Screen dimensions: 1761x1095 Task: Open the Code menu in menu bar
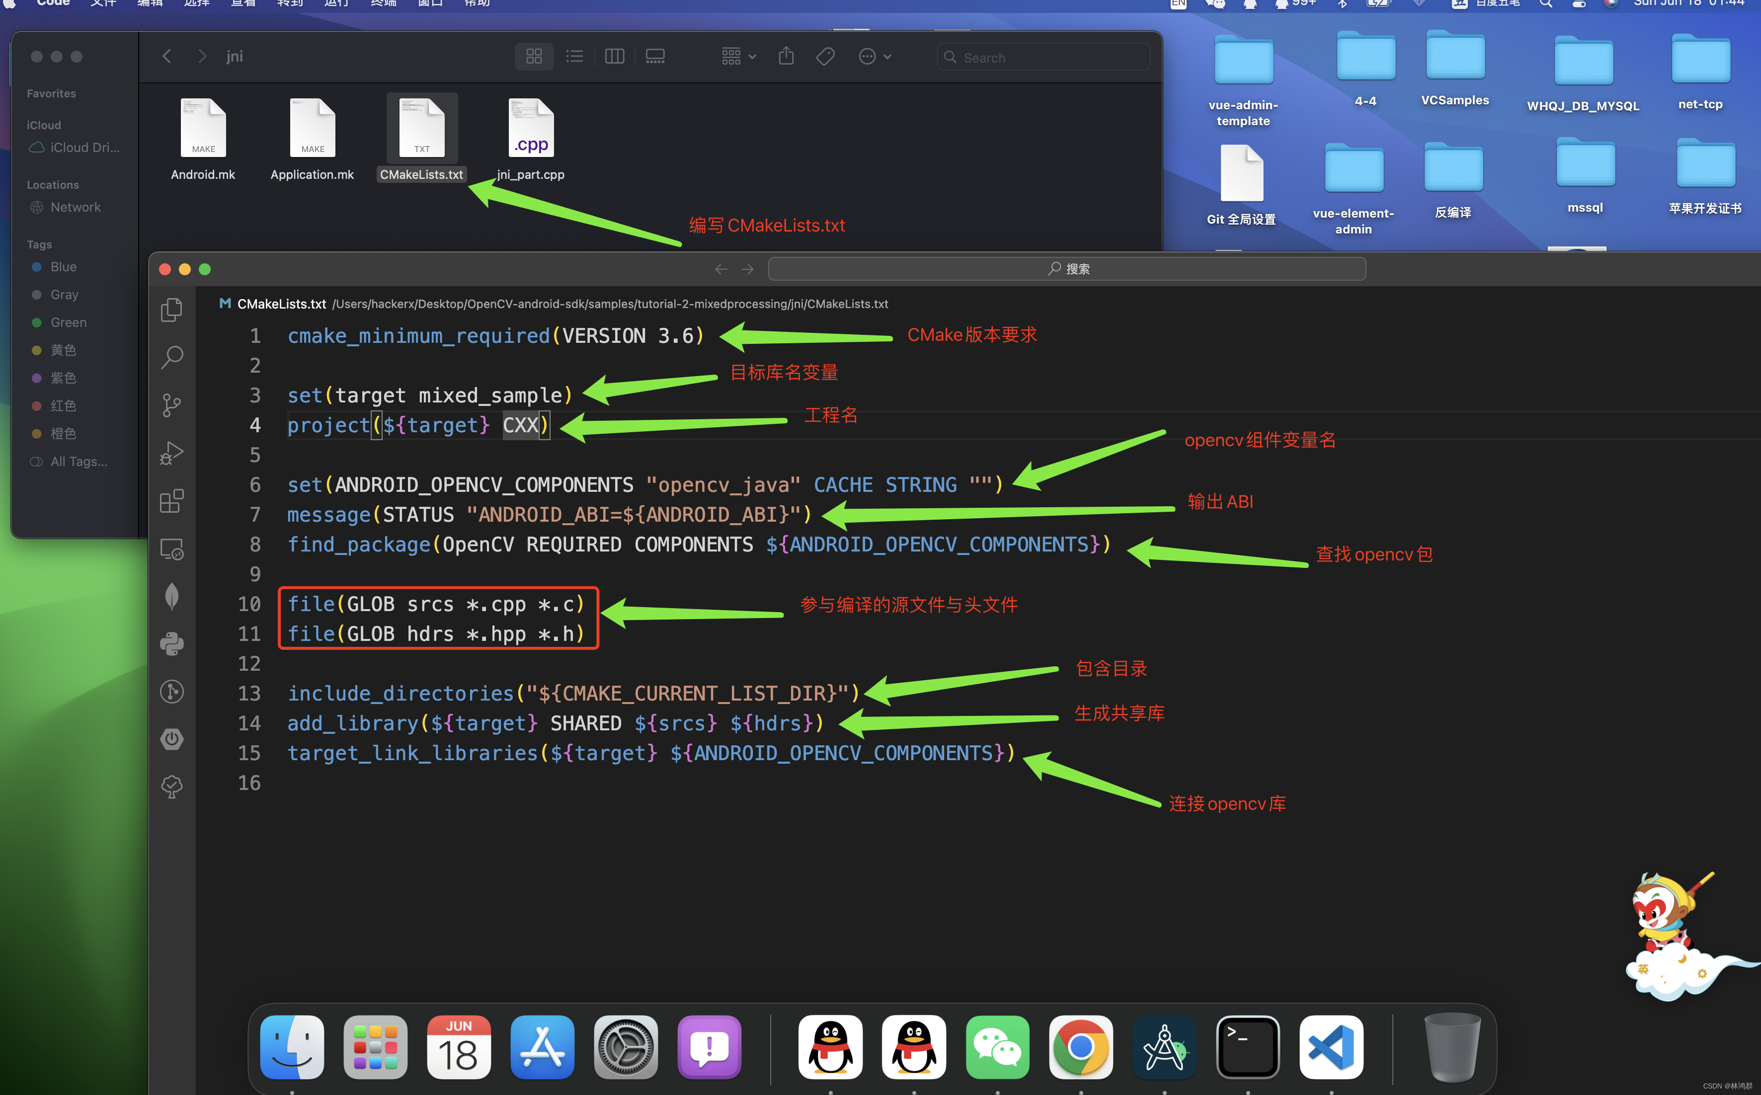[x=53, y=3]
